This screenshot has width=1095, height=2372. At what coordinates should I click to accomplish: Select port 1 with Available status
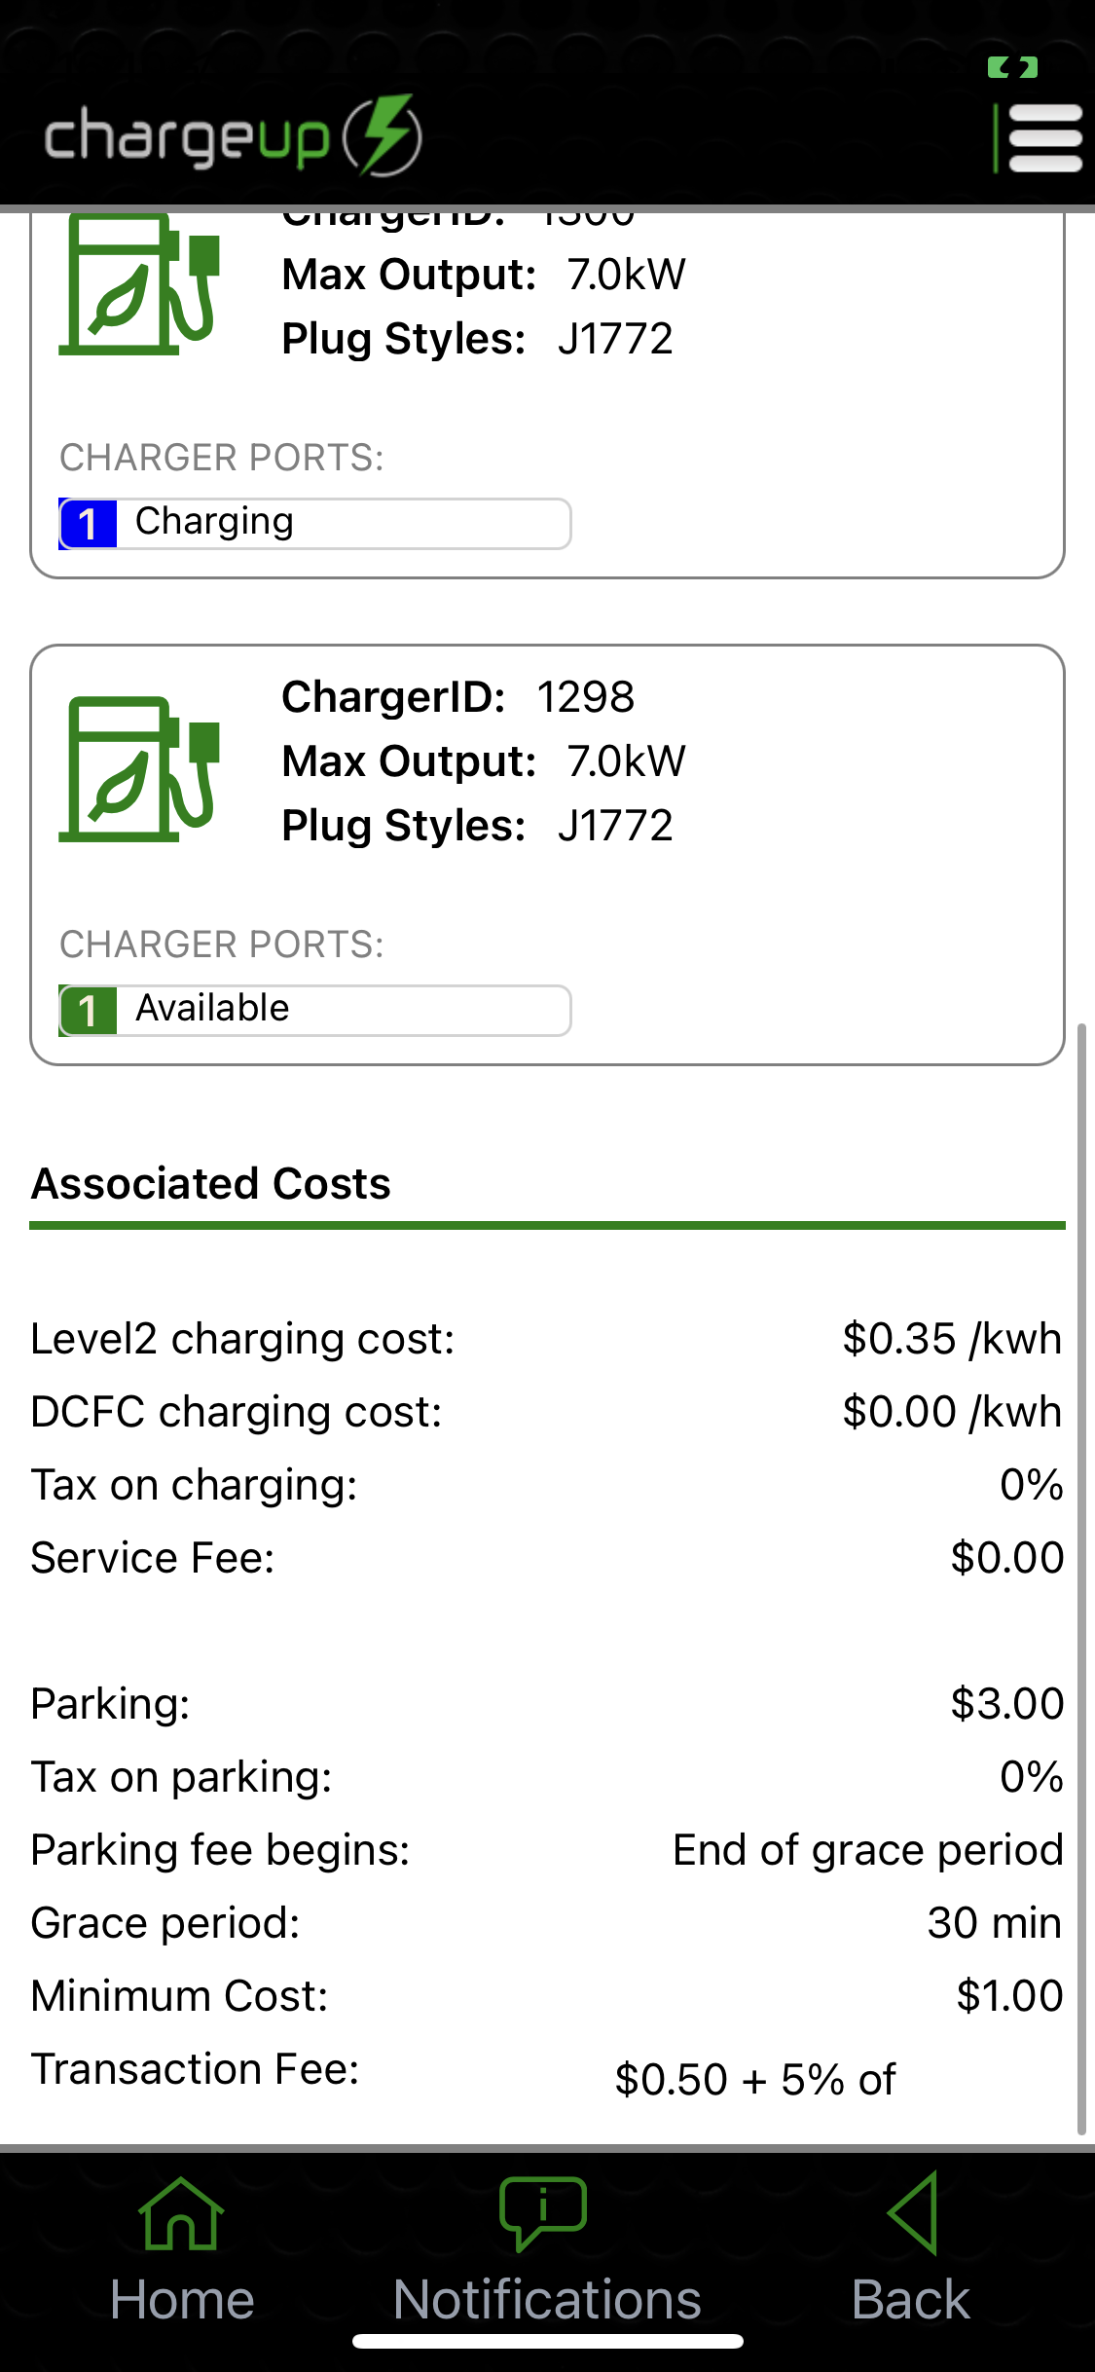[x=314, y=1010]
